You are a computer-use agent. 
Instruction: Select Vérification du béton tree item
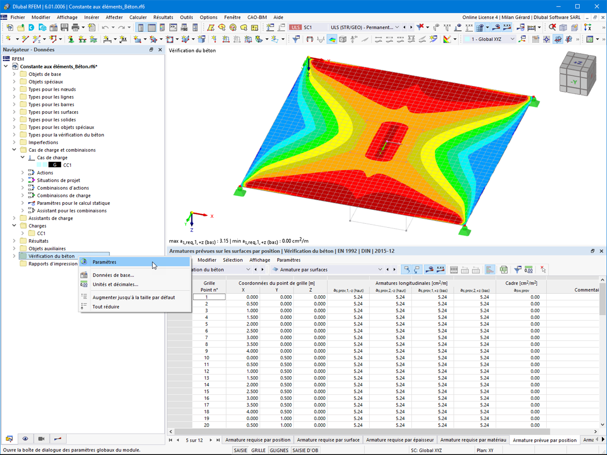point(52,256)
